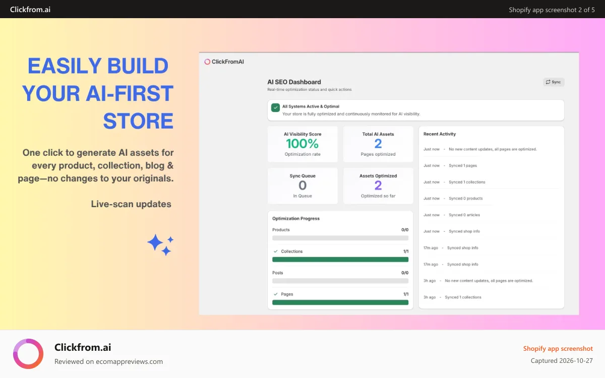
Task: Click the Products '0/0' count
Action: pos(405,230)
